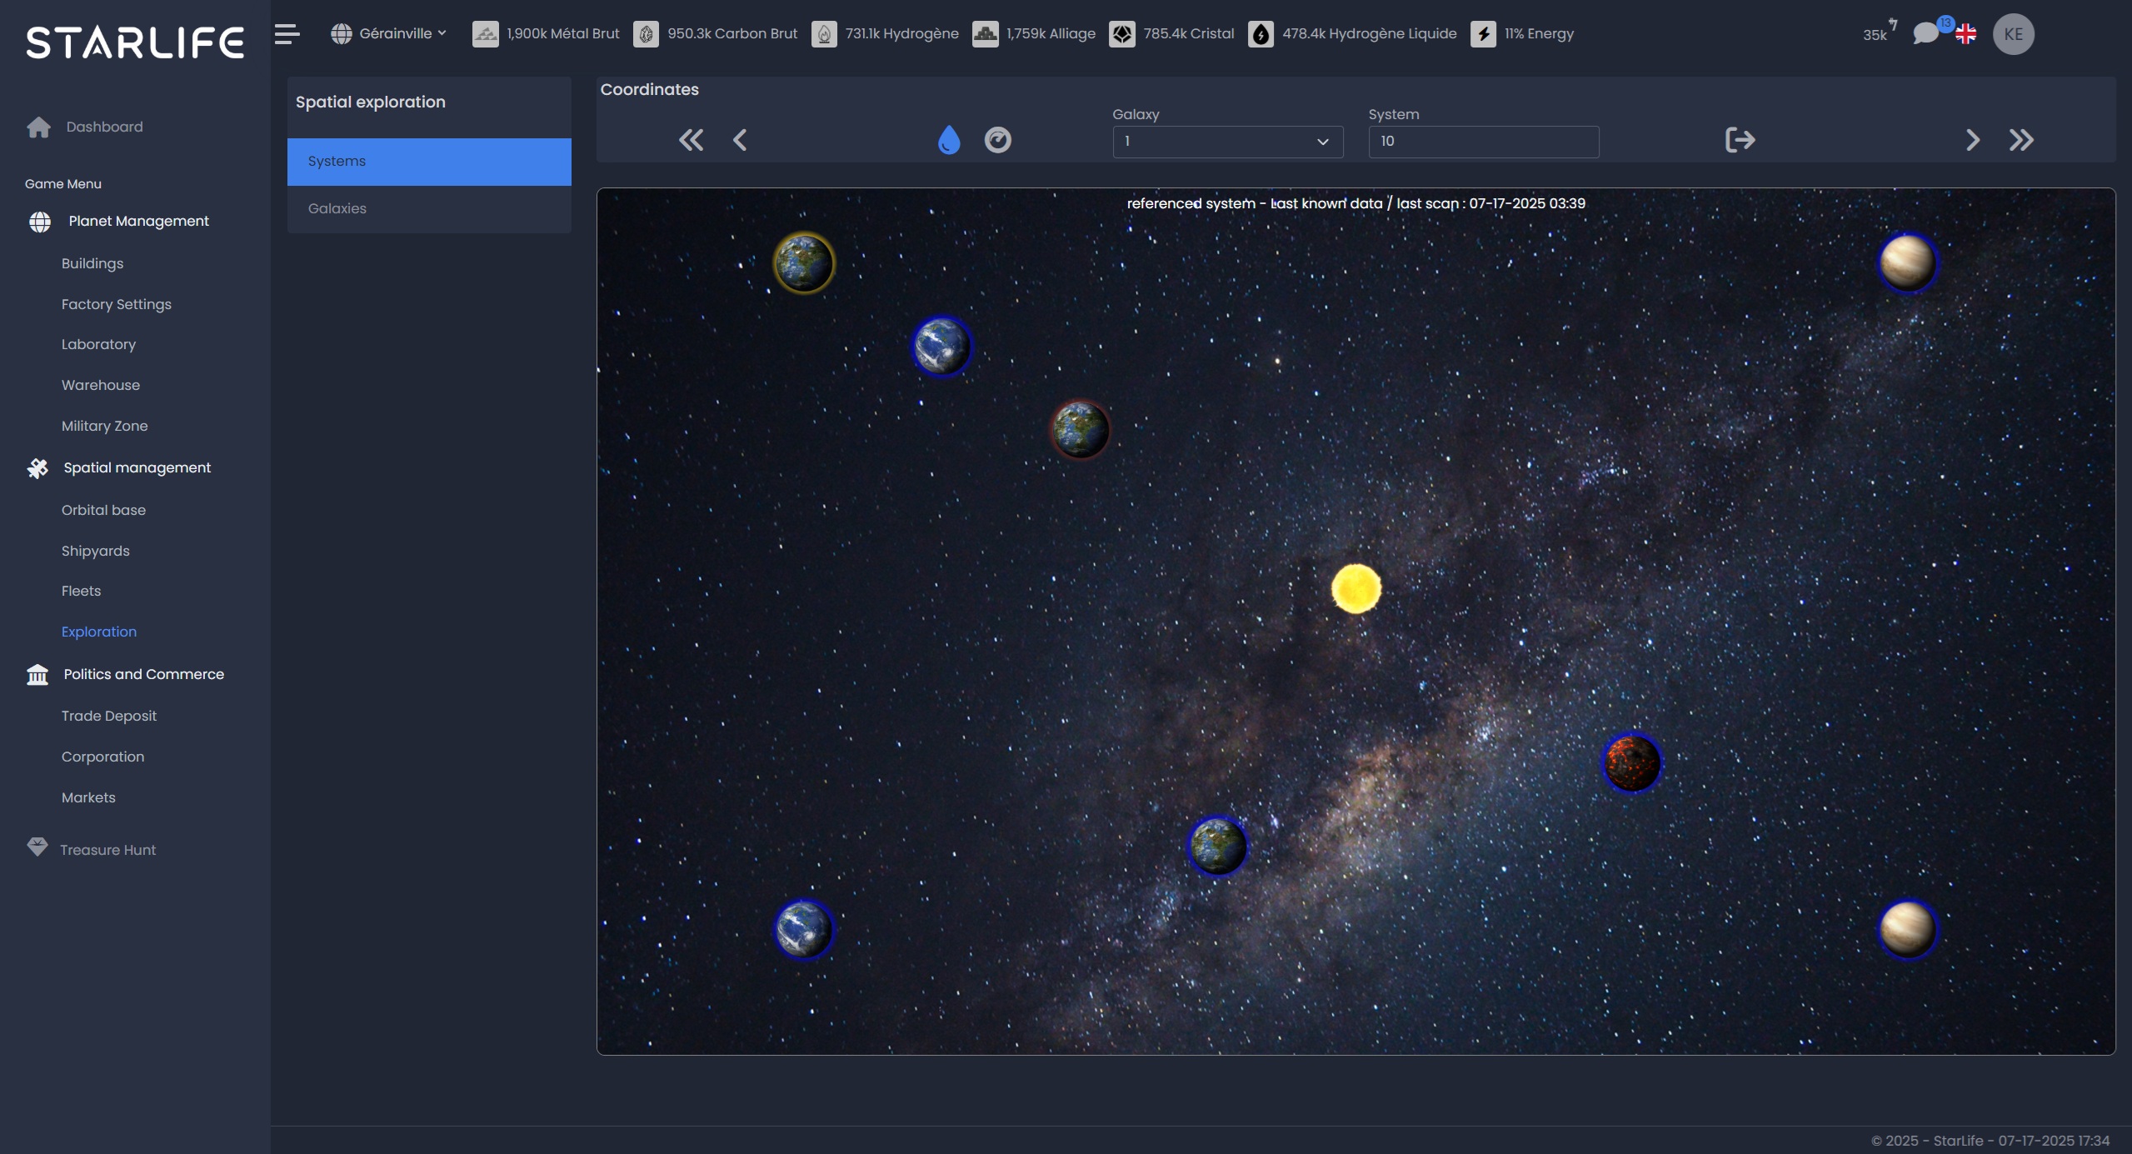
Task: Click the Cristal resource icon
Action: coord(1122,34)
